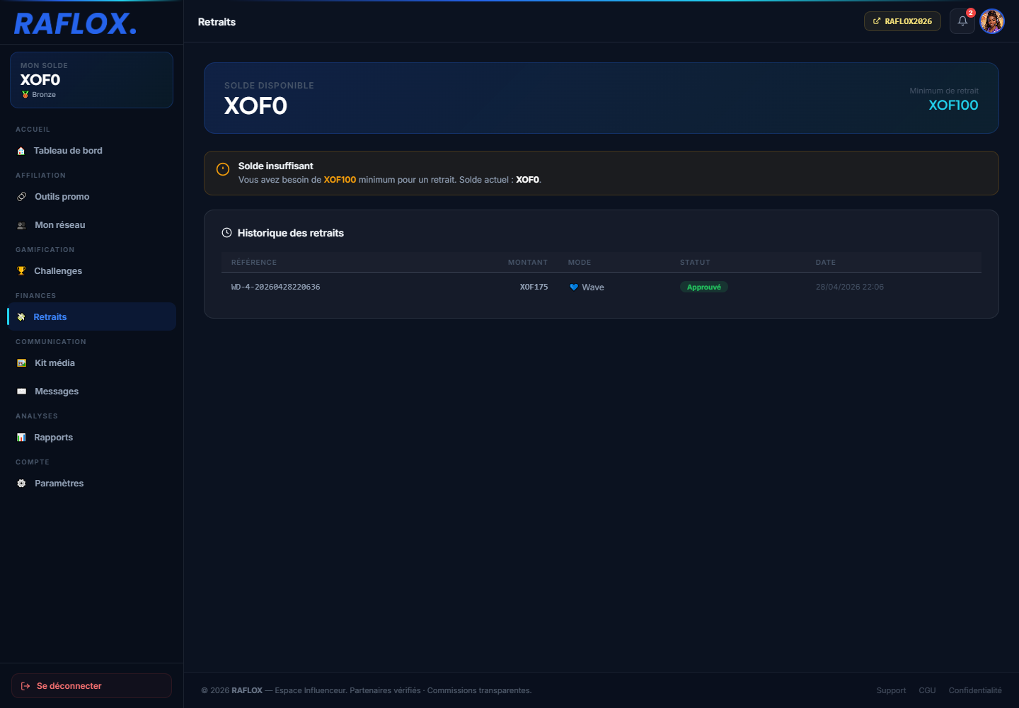The image size is (1019, 708).
Task: Click the RAFLOX2026 referral code button
Action: point(902,21)
